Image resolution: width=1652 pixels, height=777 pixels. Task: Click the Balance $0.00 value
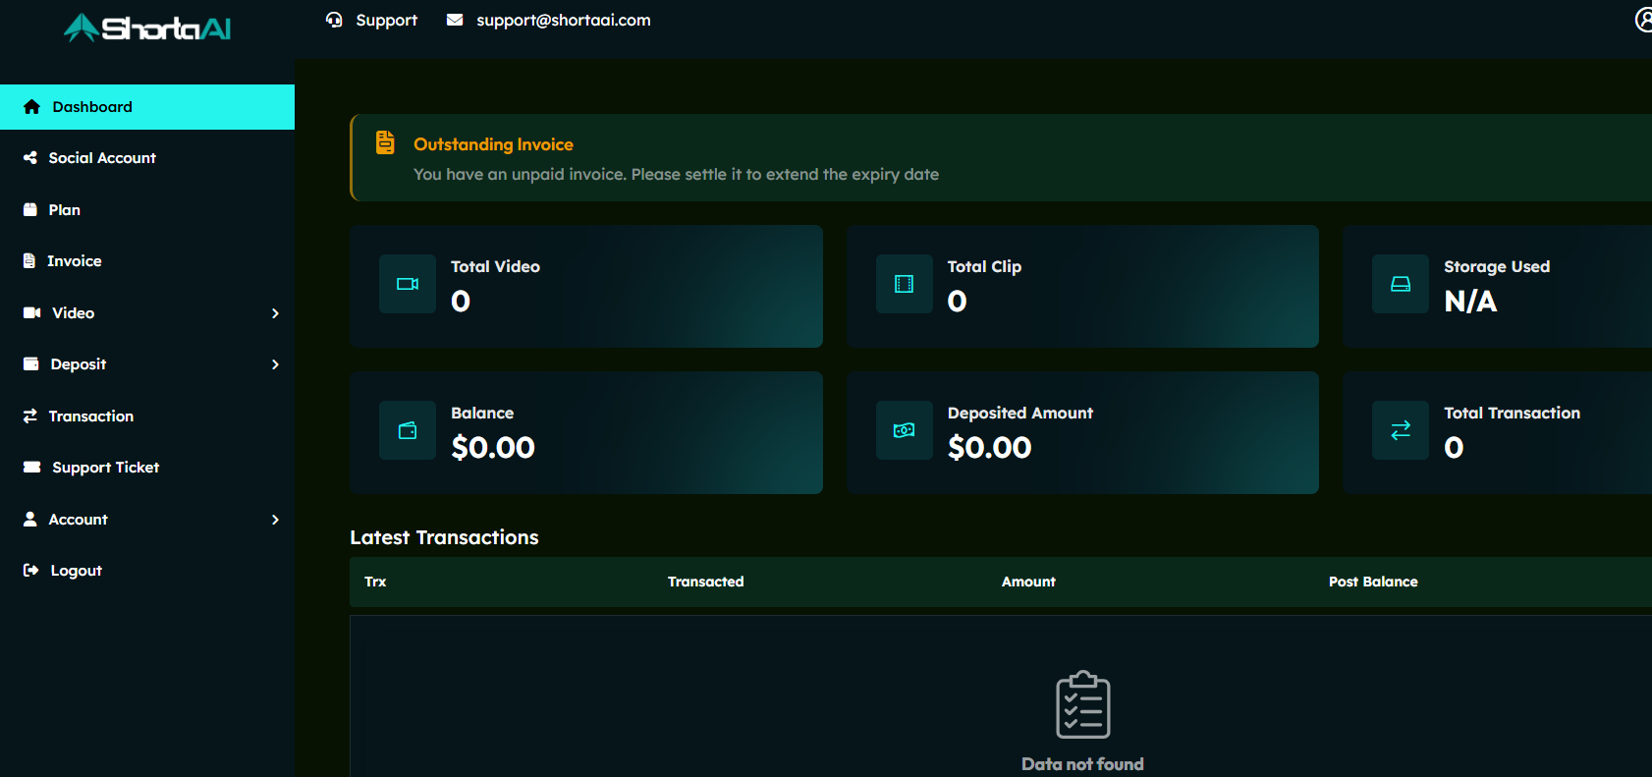pos(493,448)
